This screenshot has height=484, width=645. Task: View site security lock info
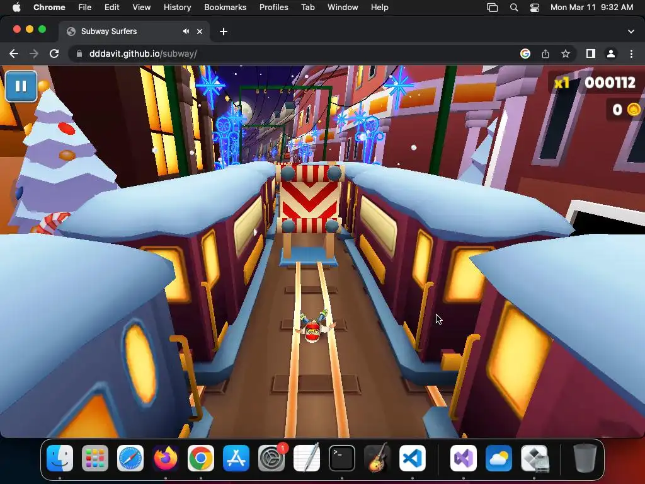tap(79, 54)
